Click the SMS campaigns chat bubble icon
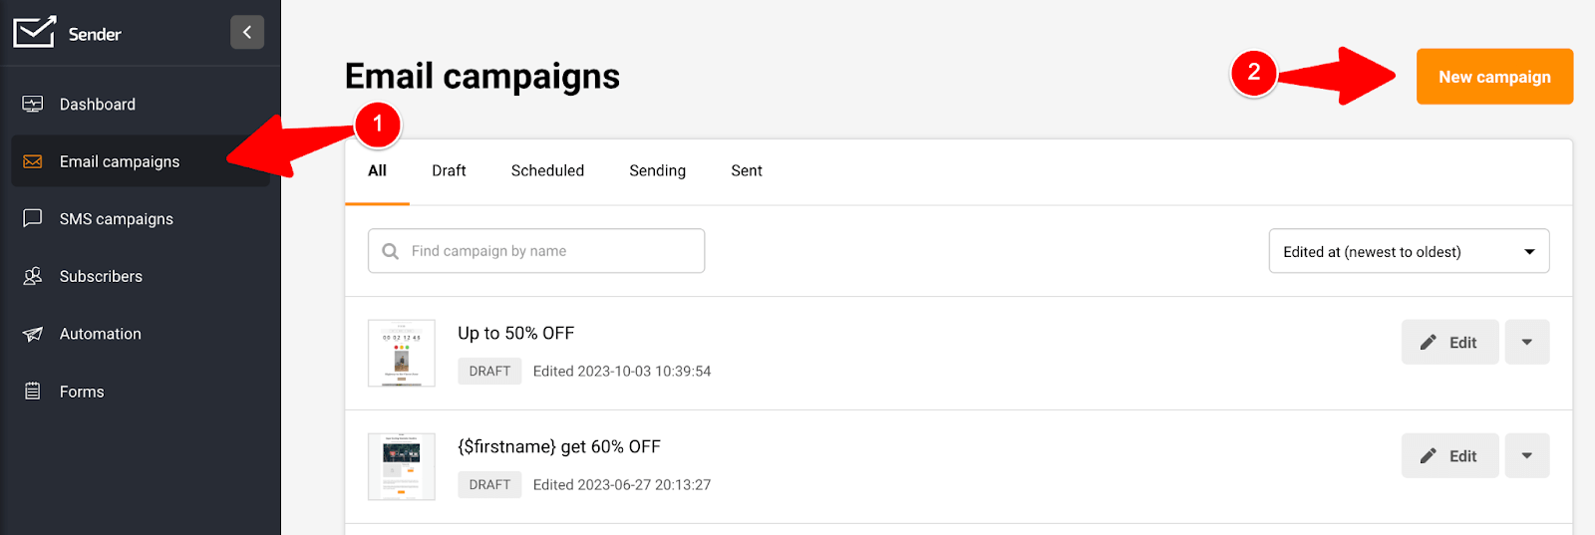 (33, 218)
